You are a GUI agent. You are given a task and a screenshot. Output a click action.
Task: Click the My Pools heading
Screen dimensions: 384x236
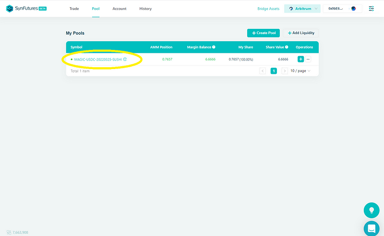[x=75, y=33]
